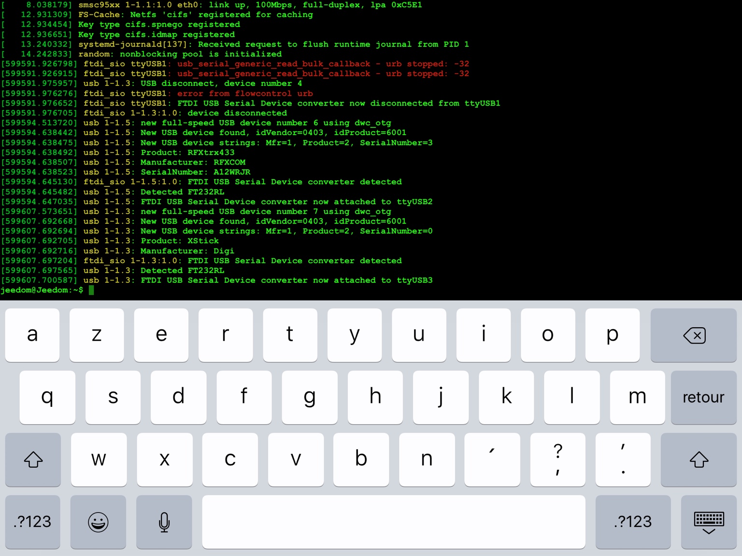Tap the right .?123 key
The width and height of the screenshot is (742, 556).
pos(633,522)
